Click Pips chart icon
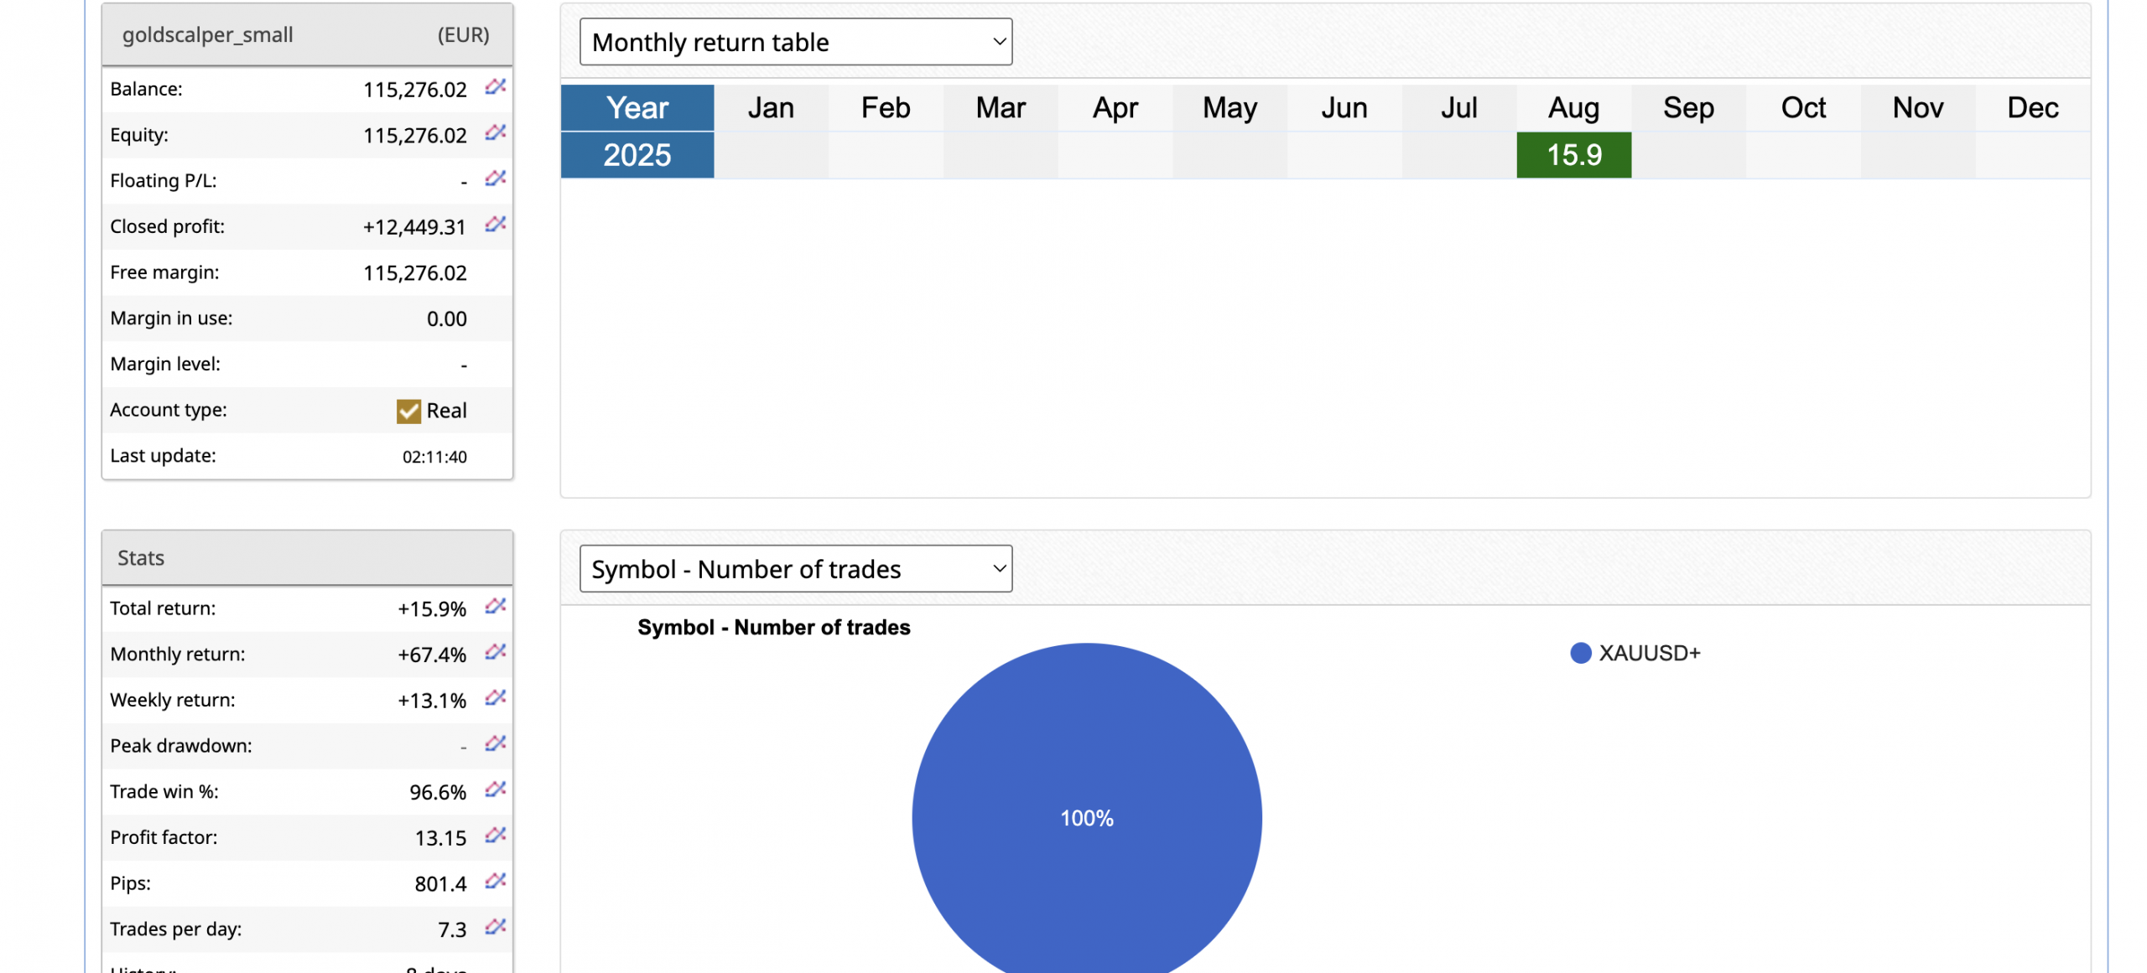The height and width of the screenshot is (973, 2147). pos(495,881)
